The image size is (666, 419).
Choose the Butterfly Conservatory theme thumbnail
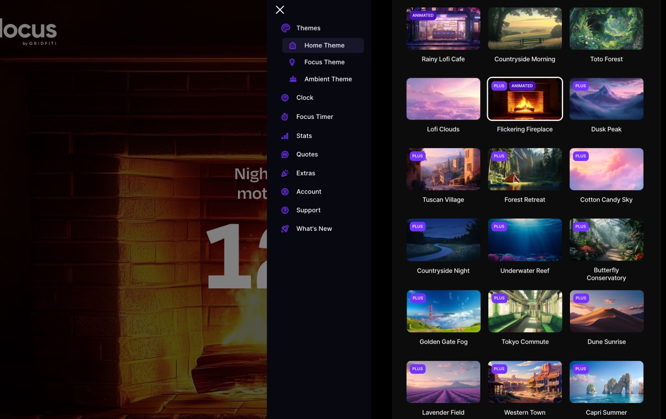[607, 240]
